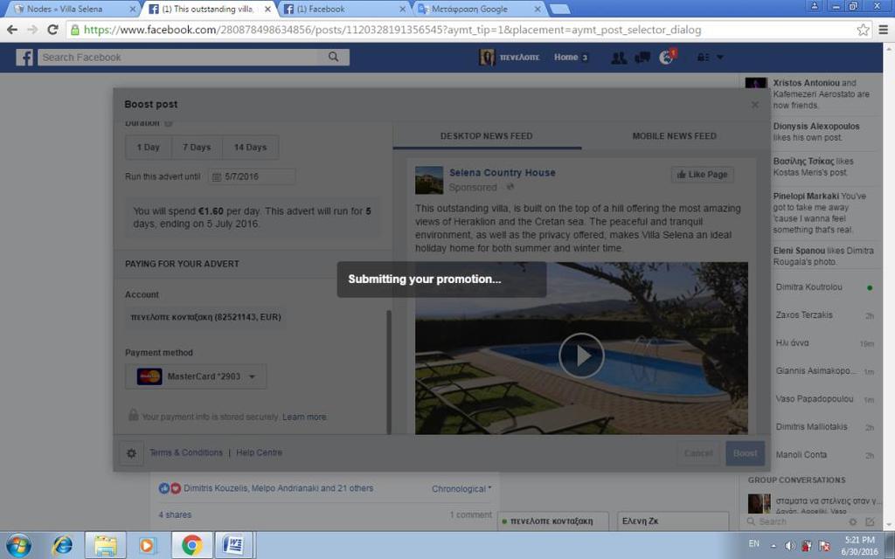
Task: Open notifications globe icon
Action: [x=666, y=58]
